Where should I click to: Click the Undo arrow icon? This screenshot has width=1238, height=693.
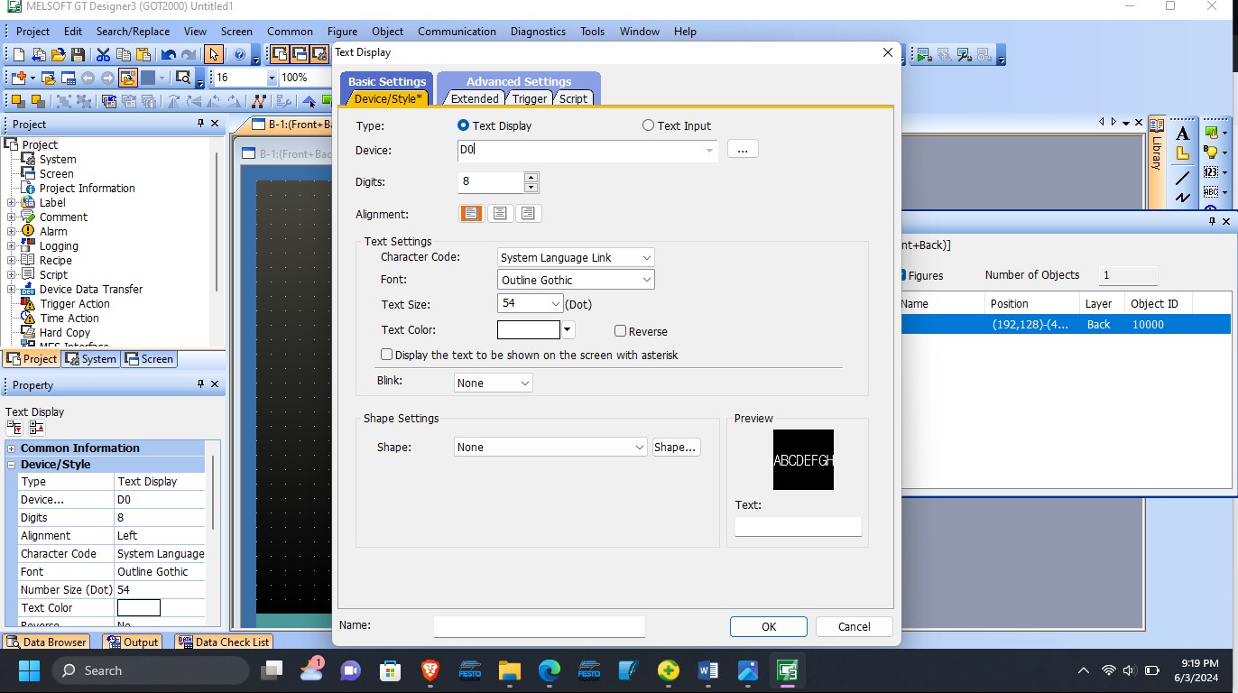point(168,55)
